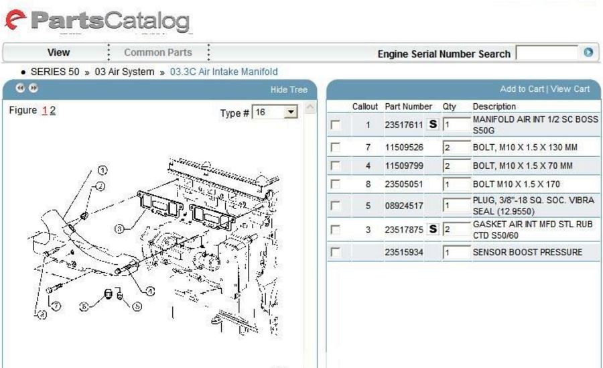Image resolution: width=603 pixels, height=368 pixels.
Task: Click callout 1 bubble in the diagram
Action: (103, 170)
